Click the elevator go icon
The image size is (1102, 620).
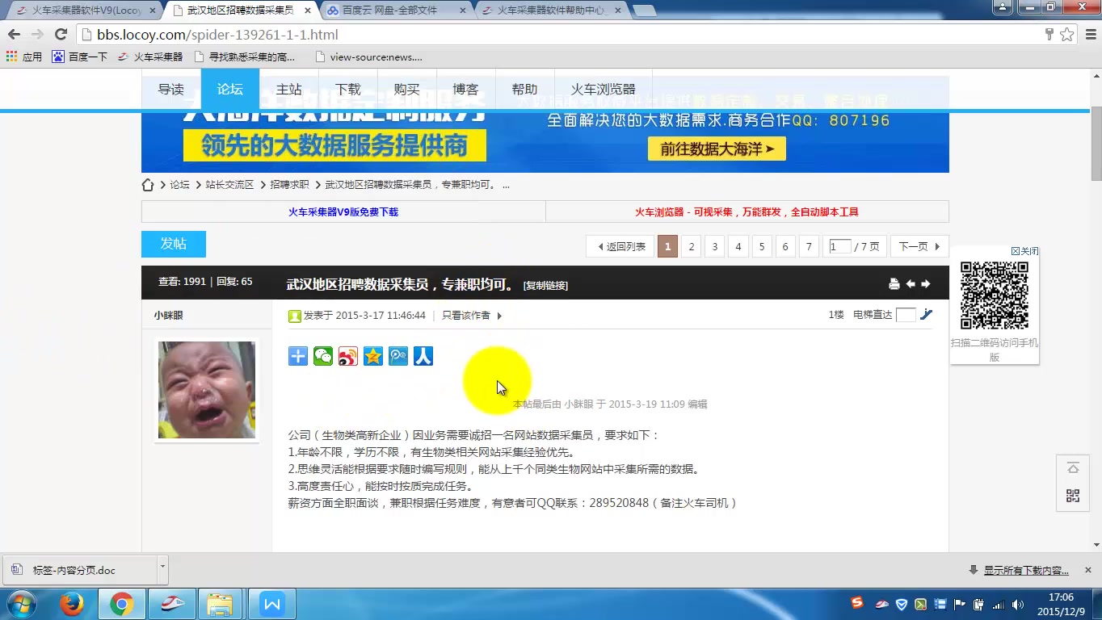coord(926,315)
